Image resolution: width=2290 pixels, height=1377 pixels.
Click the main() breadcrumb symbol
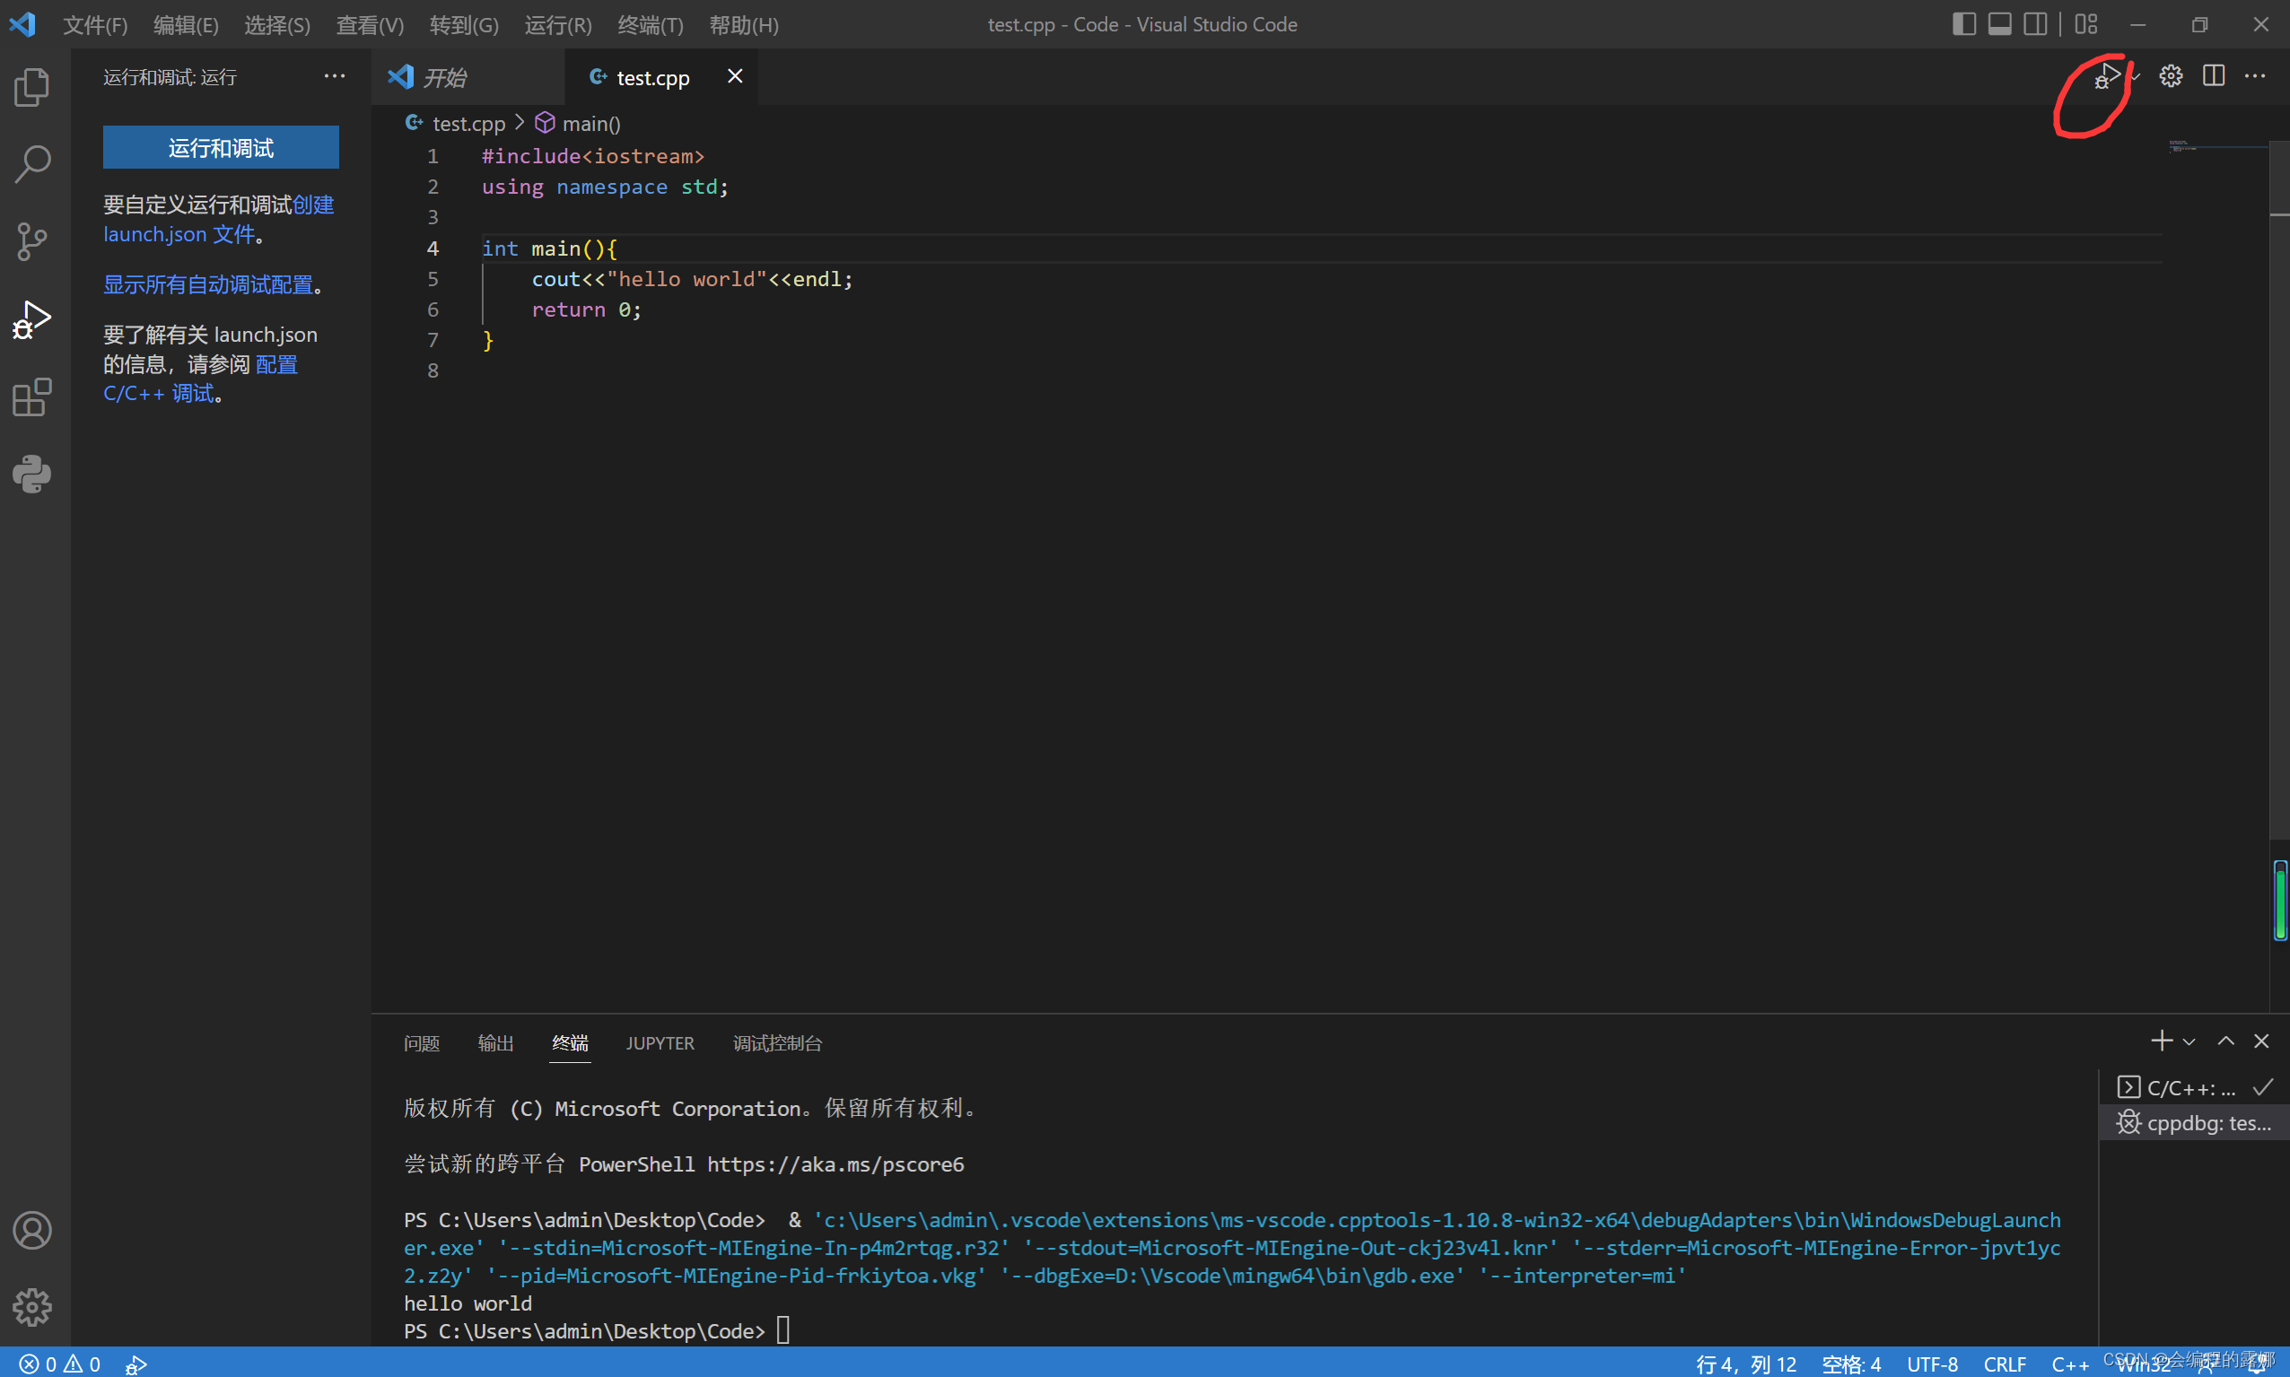[x=577, y=124]
